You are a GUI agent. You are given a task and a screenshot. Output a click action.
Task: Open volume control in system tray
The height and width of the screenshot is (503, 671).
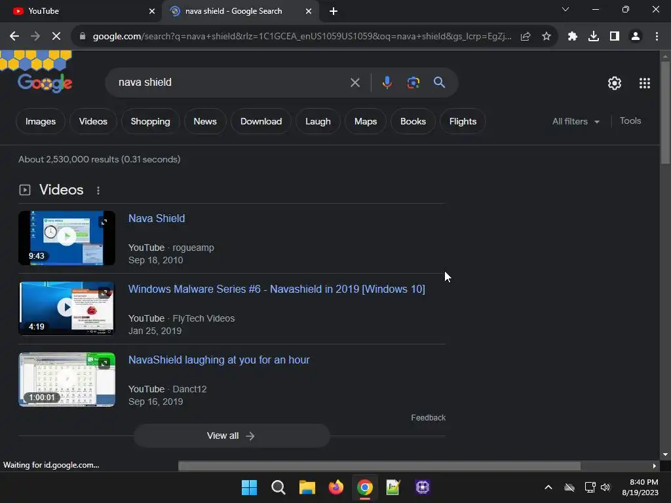point(605,487)
